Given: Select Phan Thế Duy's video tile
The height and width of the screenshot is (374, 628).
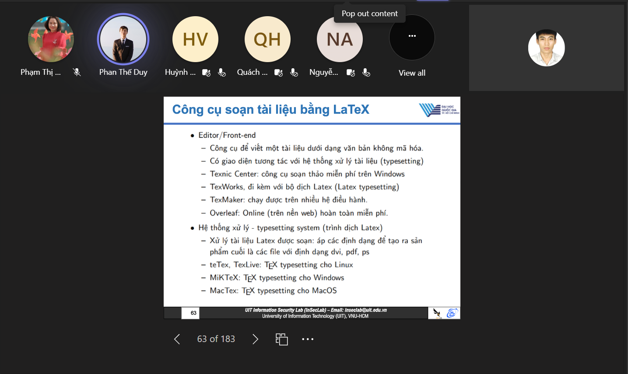Looking at the screenshot, I should pyautogui.click(x=123, y=39).
